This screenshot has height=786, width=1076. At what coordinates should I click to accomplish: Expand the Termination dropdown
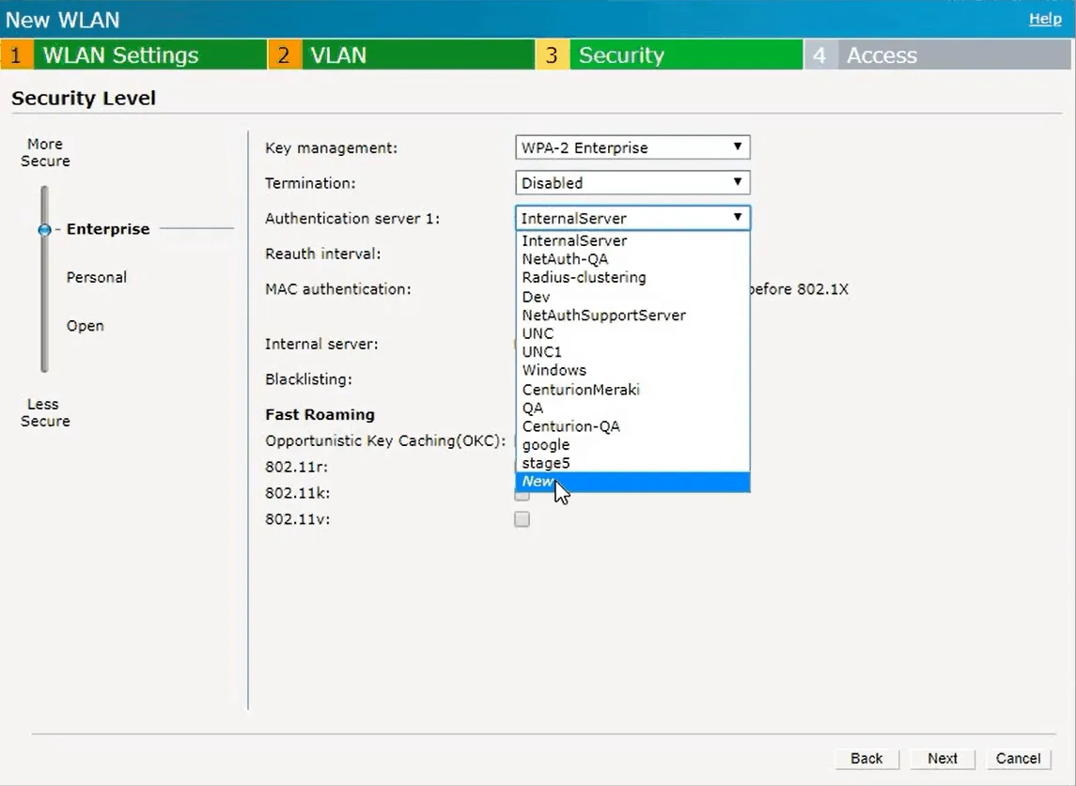coord(632,183)
